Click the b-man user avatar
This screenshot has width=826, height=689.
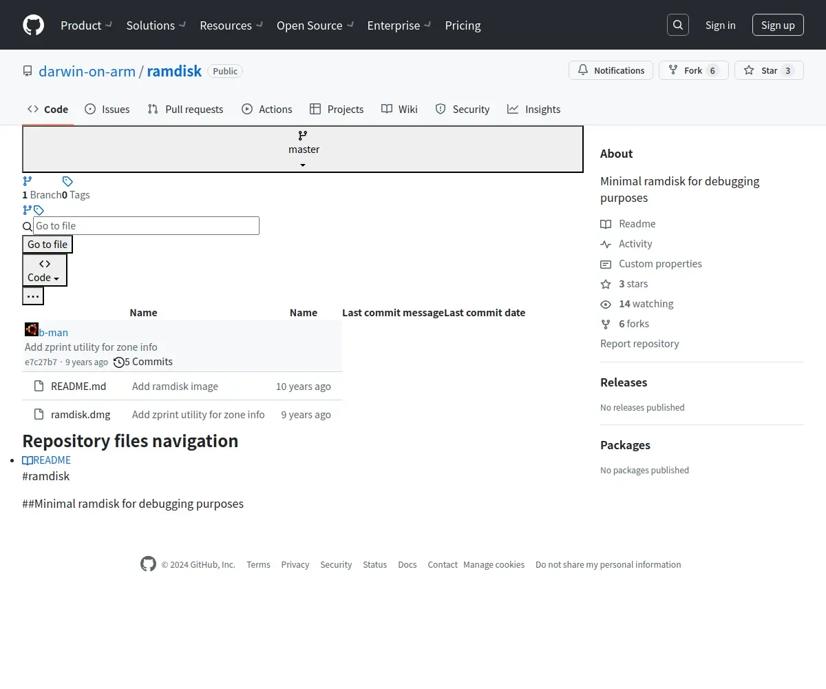point(32,329)
